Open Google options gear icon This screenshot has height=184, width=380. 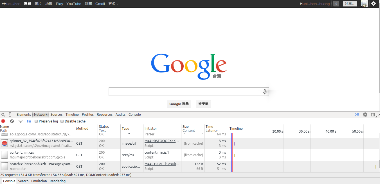(x=374, y=4)
